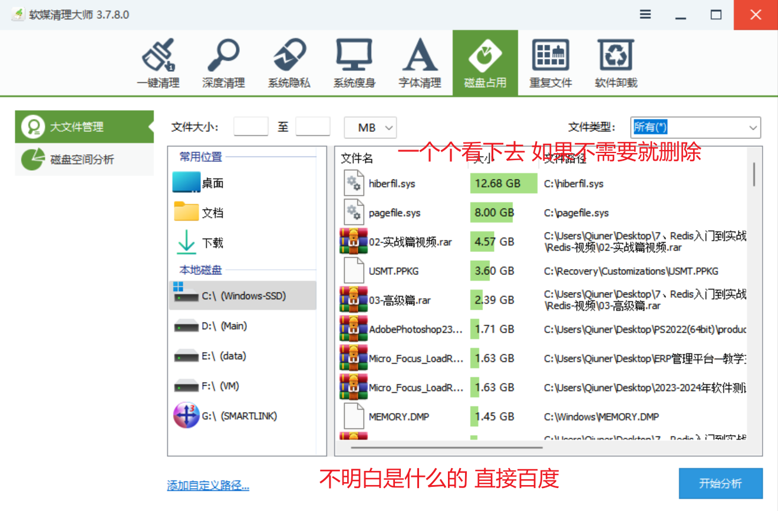Select the C:\ (Windows-SSD) drive
This screenshot has width=778, height=511.
pyautogui.click(x=243, y=296)
